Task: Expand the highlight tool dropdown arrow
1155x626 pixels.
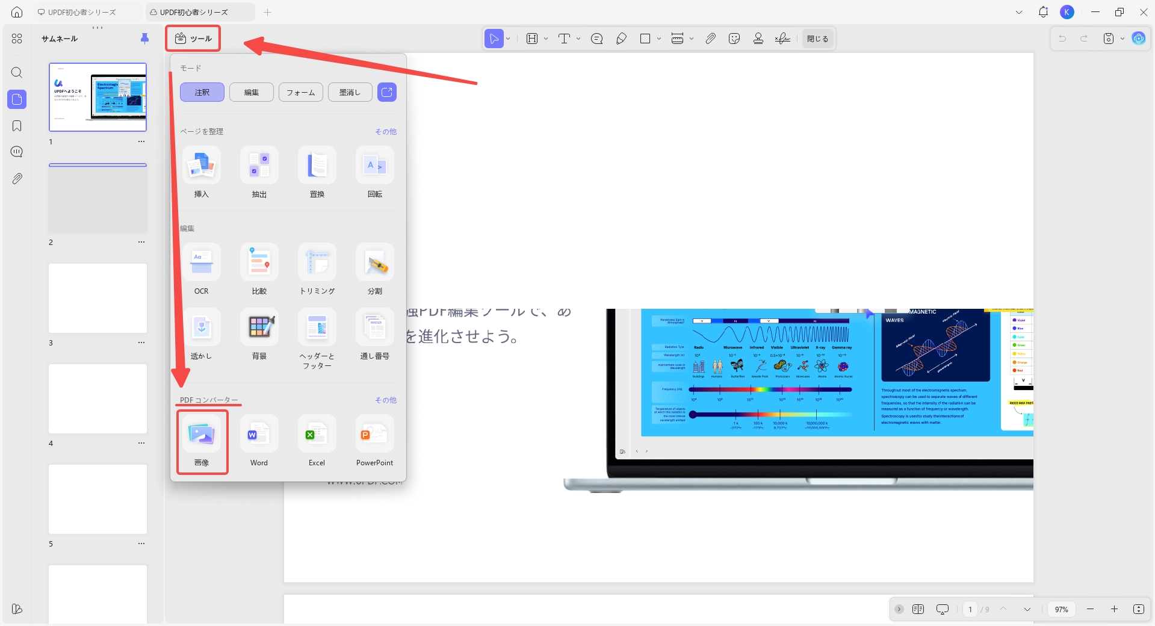Action: 546,39
